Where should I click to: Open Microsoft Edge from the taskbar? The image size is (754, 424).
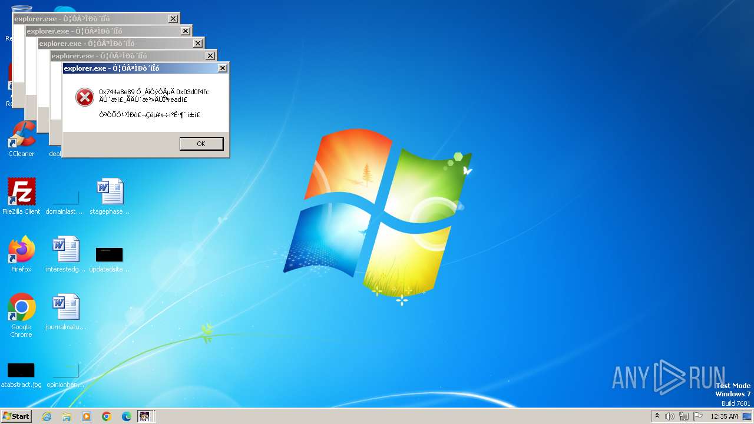127,416
